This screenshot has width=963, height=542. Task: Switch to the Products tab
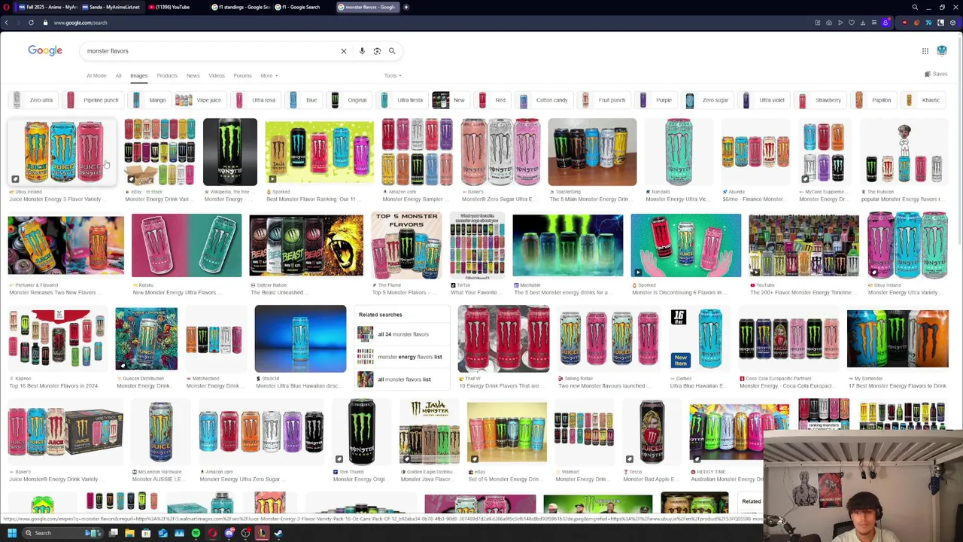click(167, 75)
